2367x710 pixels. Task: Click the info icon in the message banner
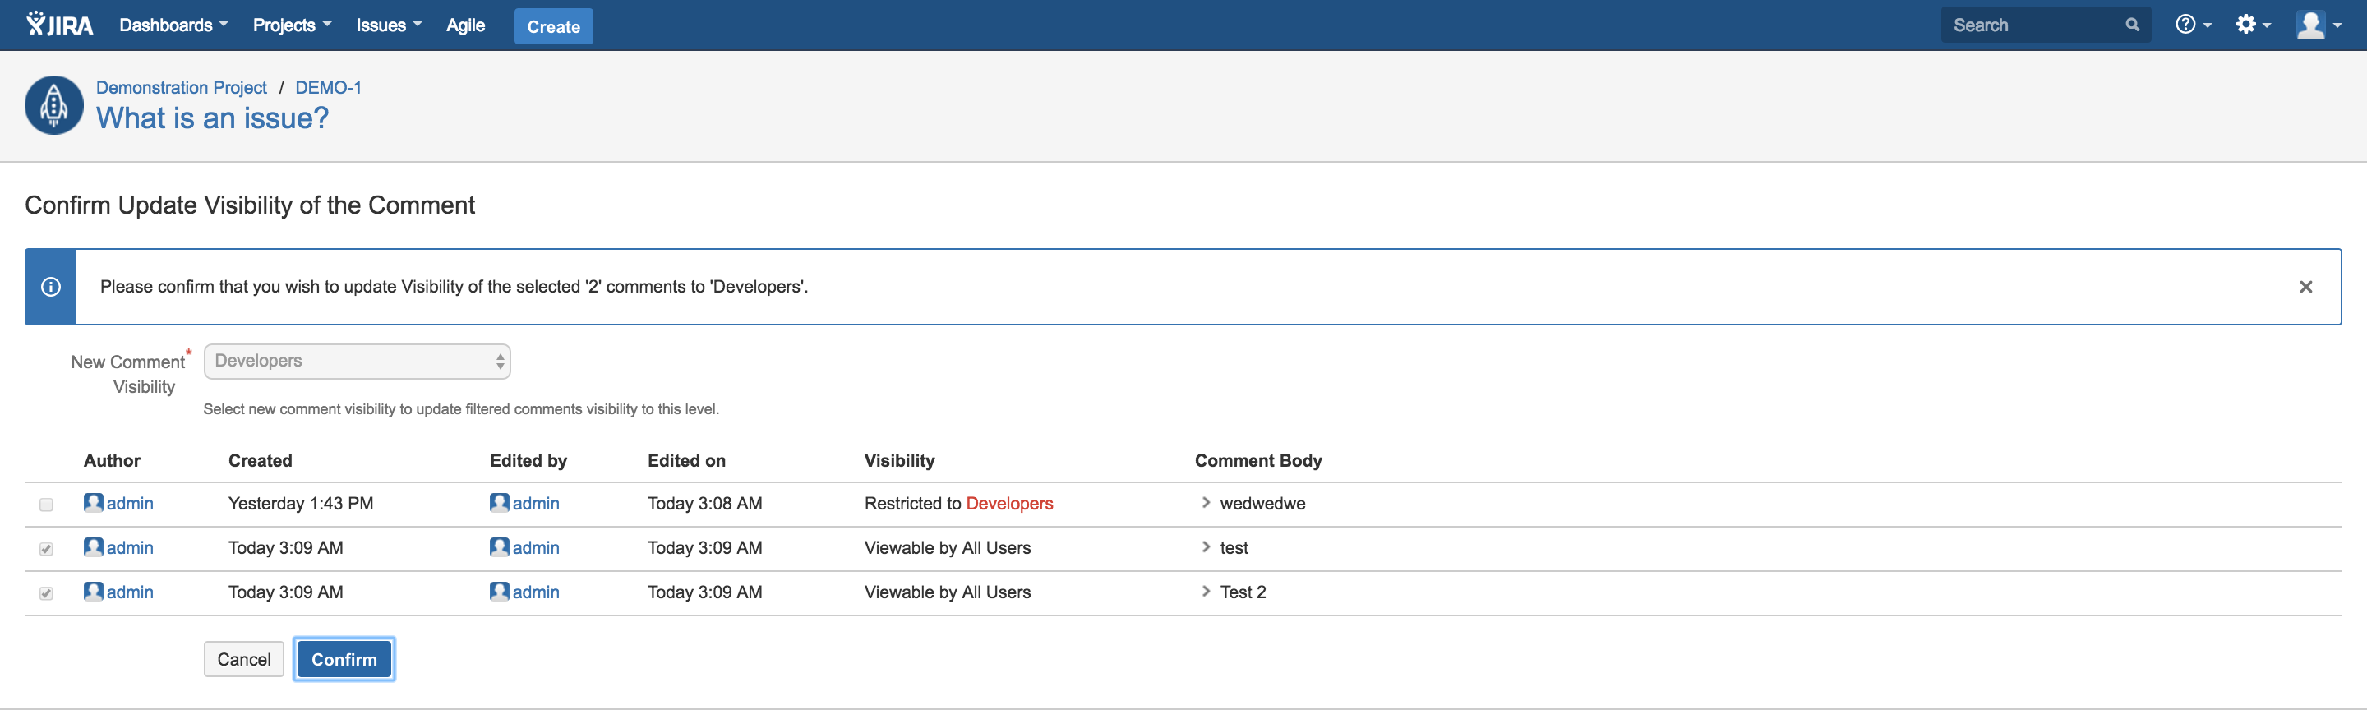[50, 287]
